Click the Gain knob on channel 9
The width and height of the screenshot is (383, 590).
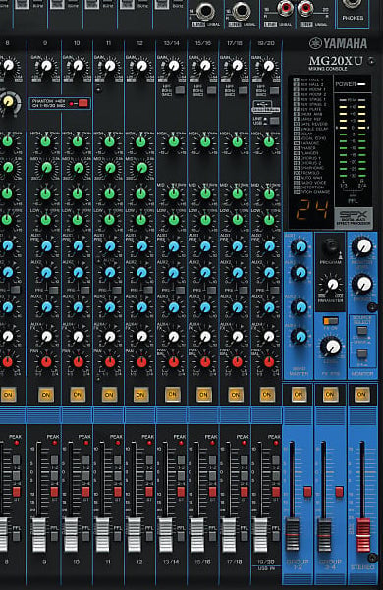point(46,66)
